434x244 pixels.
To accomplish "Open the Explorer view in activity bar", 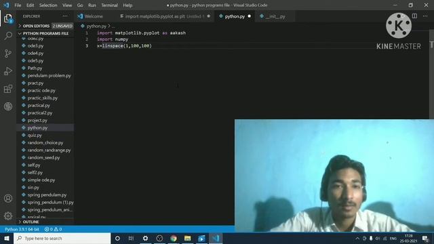I will tap(8, 18).
